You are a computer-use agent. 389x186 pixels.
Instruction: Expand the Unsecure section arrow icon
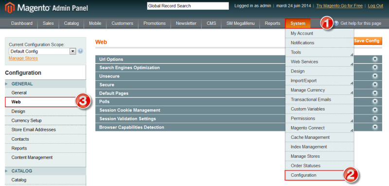click(x=375, y=76)
